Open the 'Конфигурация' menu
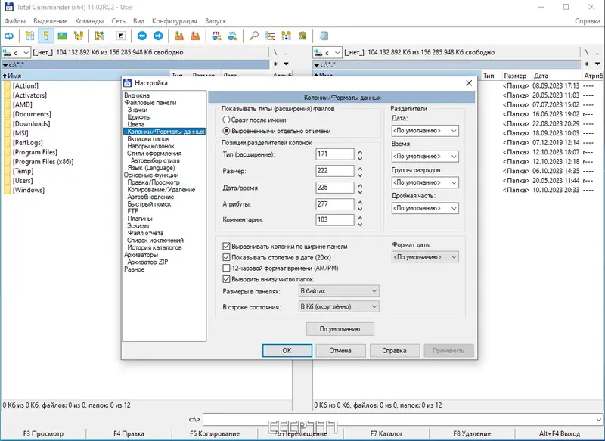The height and width of the screenshot is (441, 605). coord(175,21)
